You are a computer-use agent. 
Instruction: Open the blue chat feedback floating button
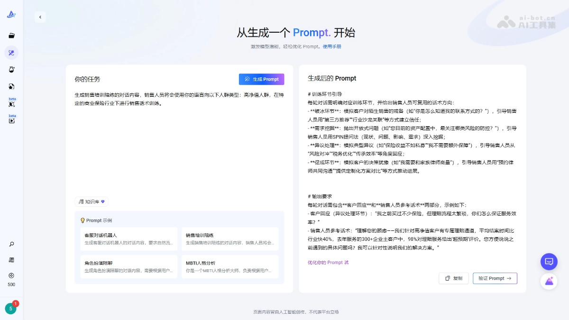(x=549, y=262)
